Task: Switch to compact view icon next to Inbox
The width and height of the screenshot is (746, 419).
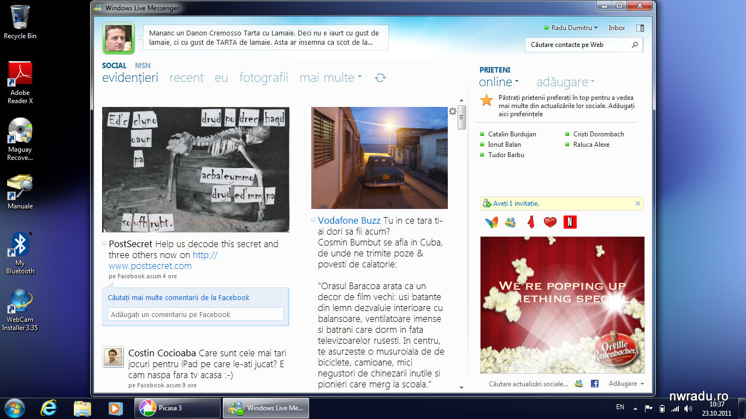Action: (x=640, y=28)
